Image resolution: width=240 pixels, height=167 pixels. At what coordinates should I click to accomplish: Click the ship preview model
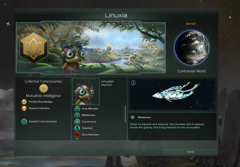[176, 92]
